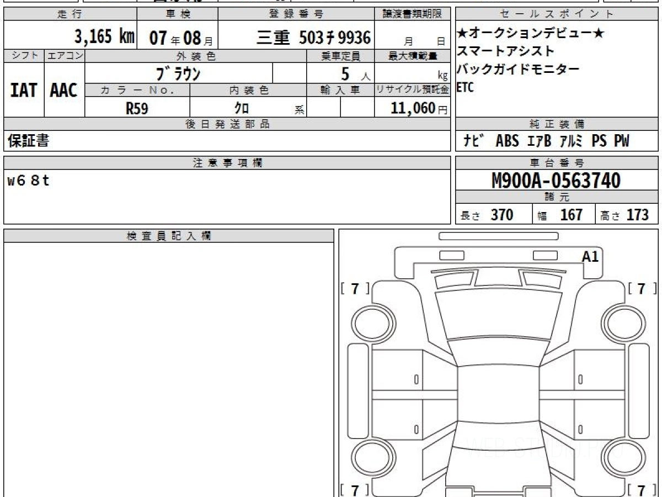Click the 外装色 header
The width and height of the screenshot is (662, 497).
coord(196,56)
